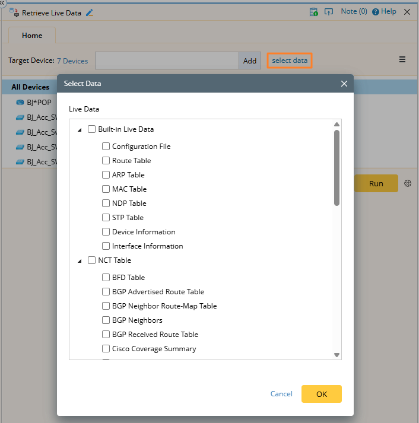Viewport: 419px width, 423px height.
Task: Tick the BGP Neighbors checkbox
Action: pos(106,320)
